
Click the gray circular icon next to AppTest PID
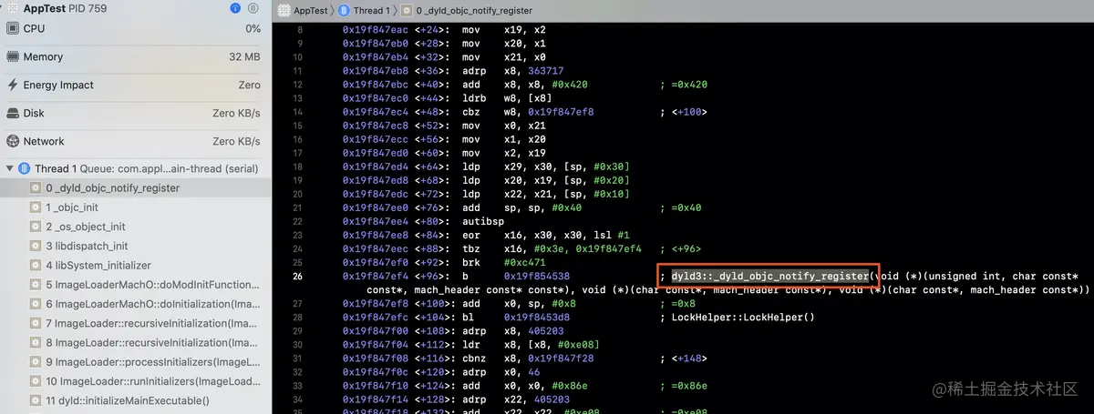tap(254, 8)
